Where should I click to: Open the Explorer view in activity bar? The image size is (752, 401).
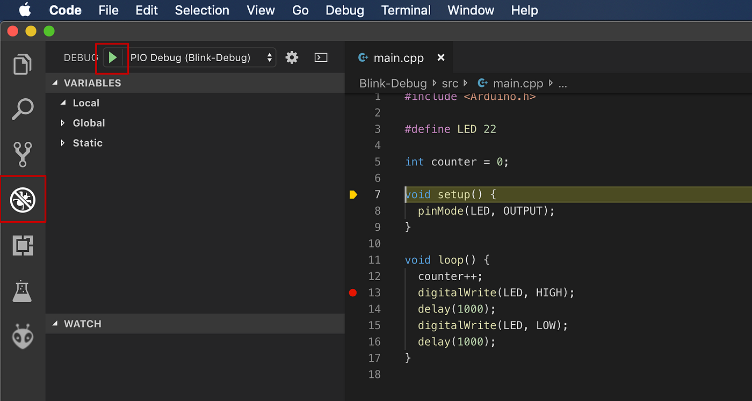pyautogui.click(x=23, y=64)
